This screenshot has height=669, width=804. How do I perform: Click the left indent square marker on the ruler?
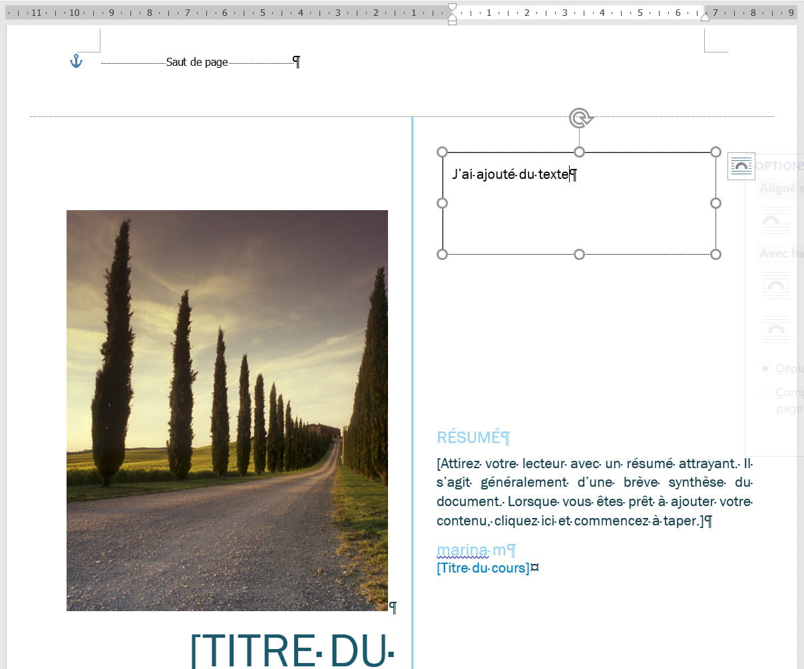pos(452,22)
